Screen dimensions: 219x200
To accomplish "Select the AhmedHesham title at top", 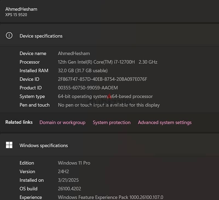I will point(21,9).
